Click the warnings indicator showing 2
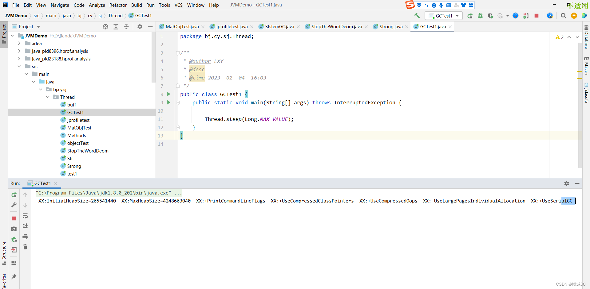The image size is (590, 289). point(560,37)
